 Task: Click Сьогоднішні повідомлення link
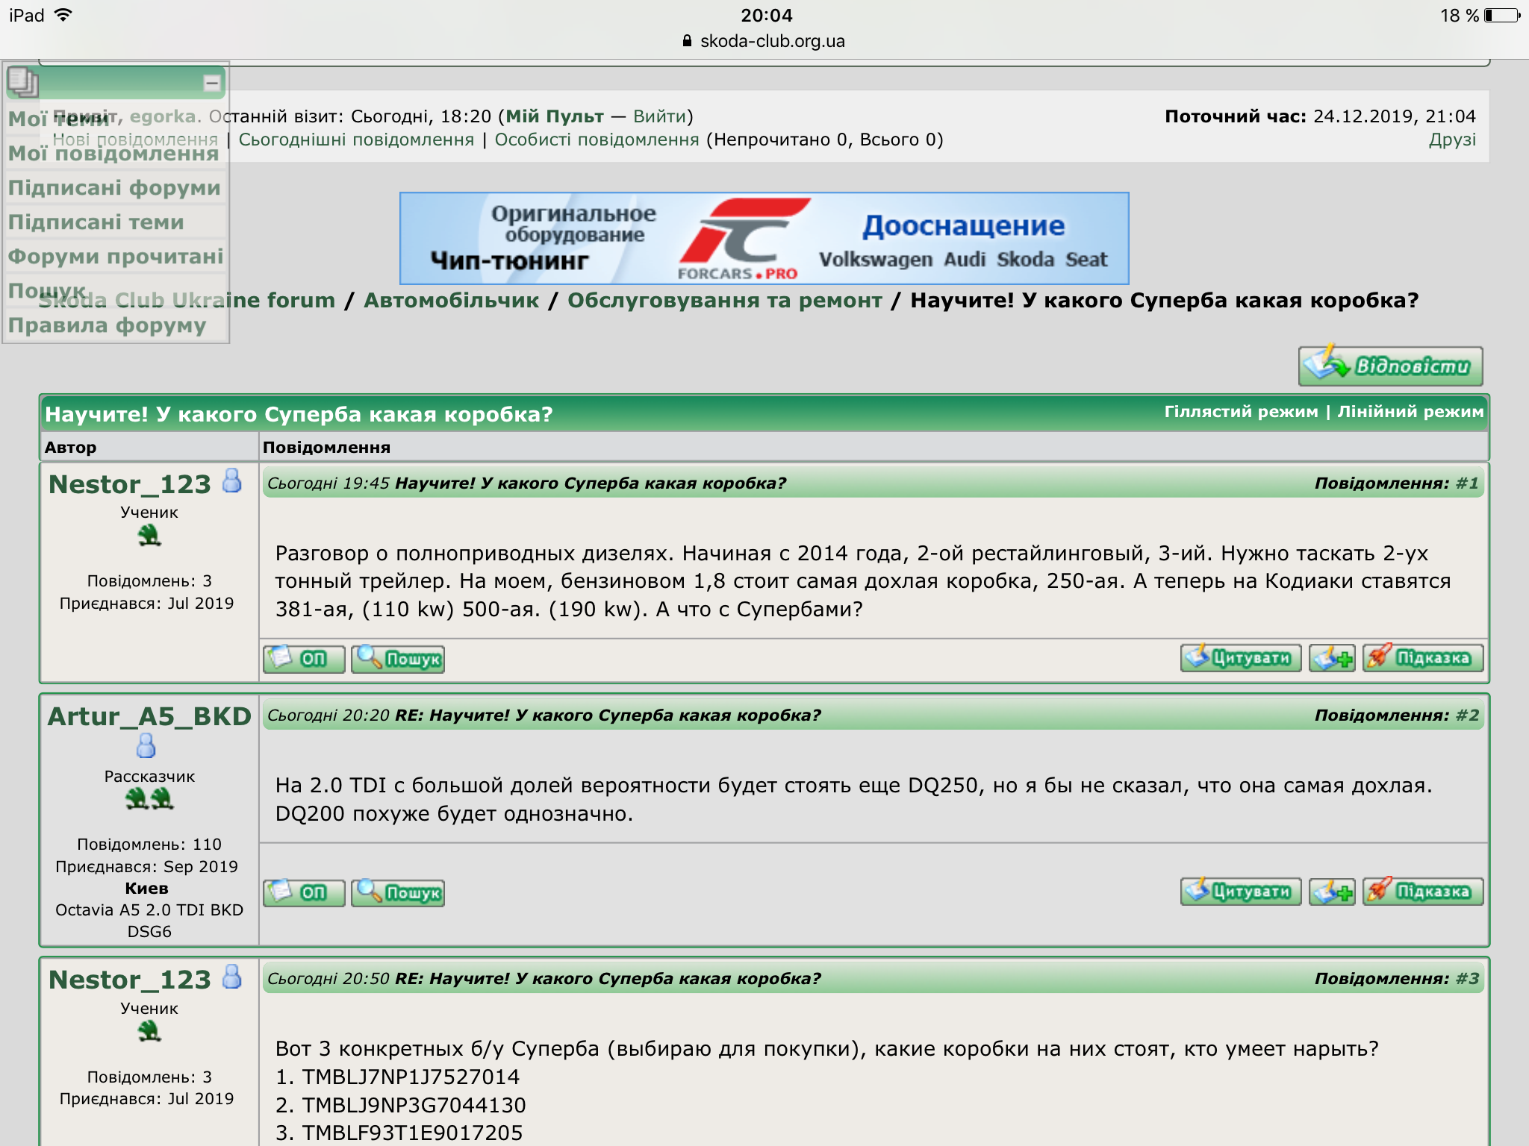pos(356,140)
